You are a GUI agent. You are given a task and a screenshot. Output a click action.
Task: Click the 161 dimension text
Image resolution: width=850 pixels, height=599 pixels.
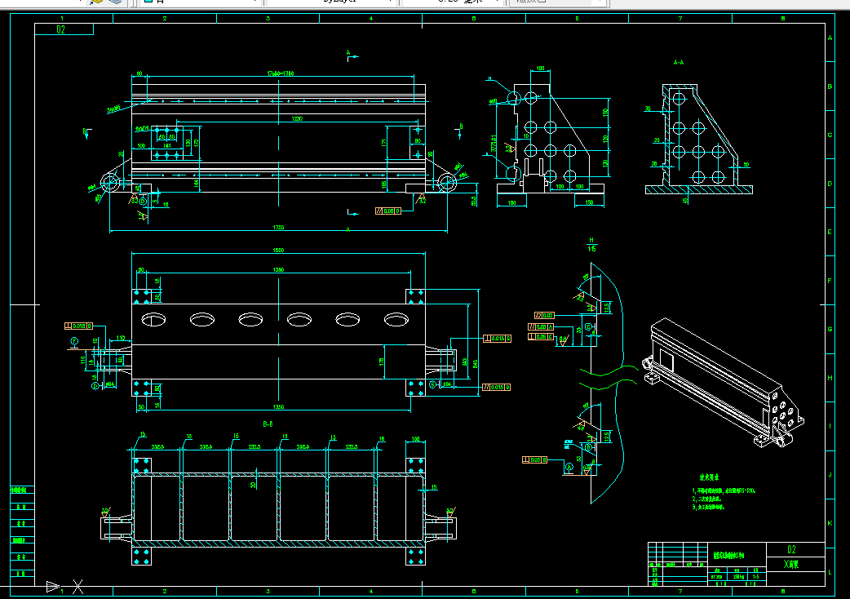pyautogui.click(x=167, y=145)
